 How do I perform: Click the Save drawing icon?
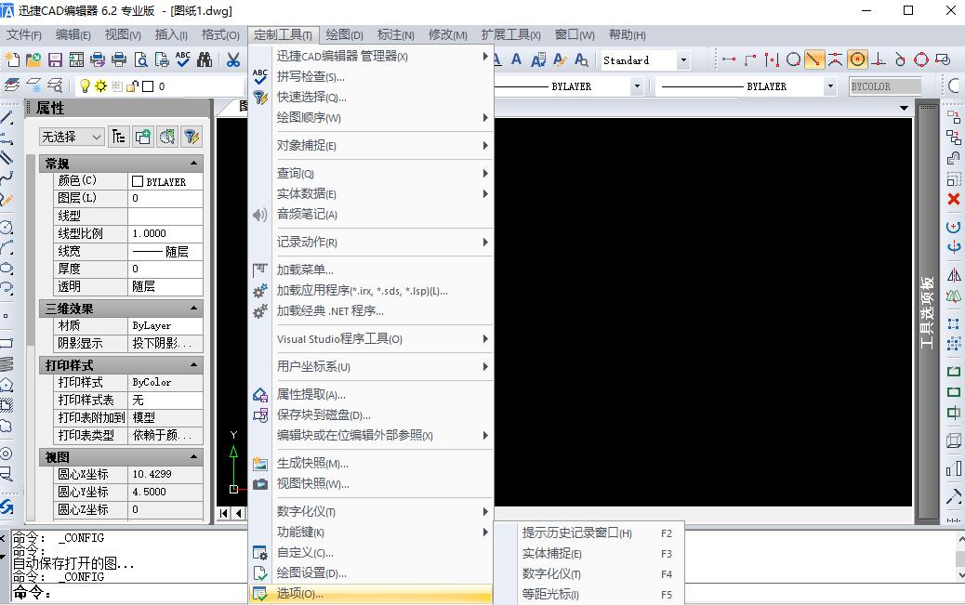pyautogui.click(x=55, y=59)
